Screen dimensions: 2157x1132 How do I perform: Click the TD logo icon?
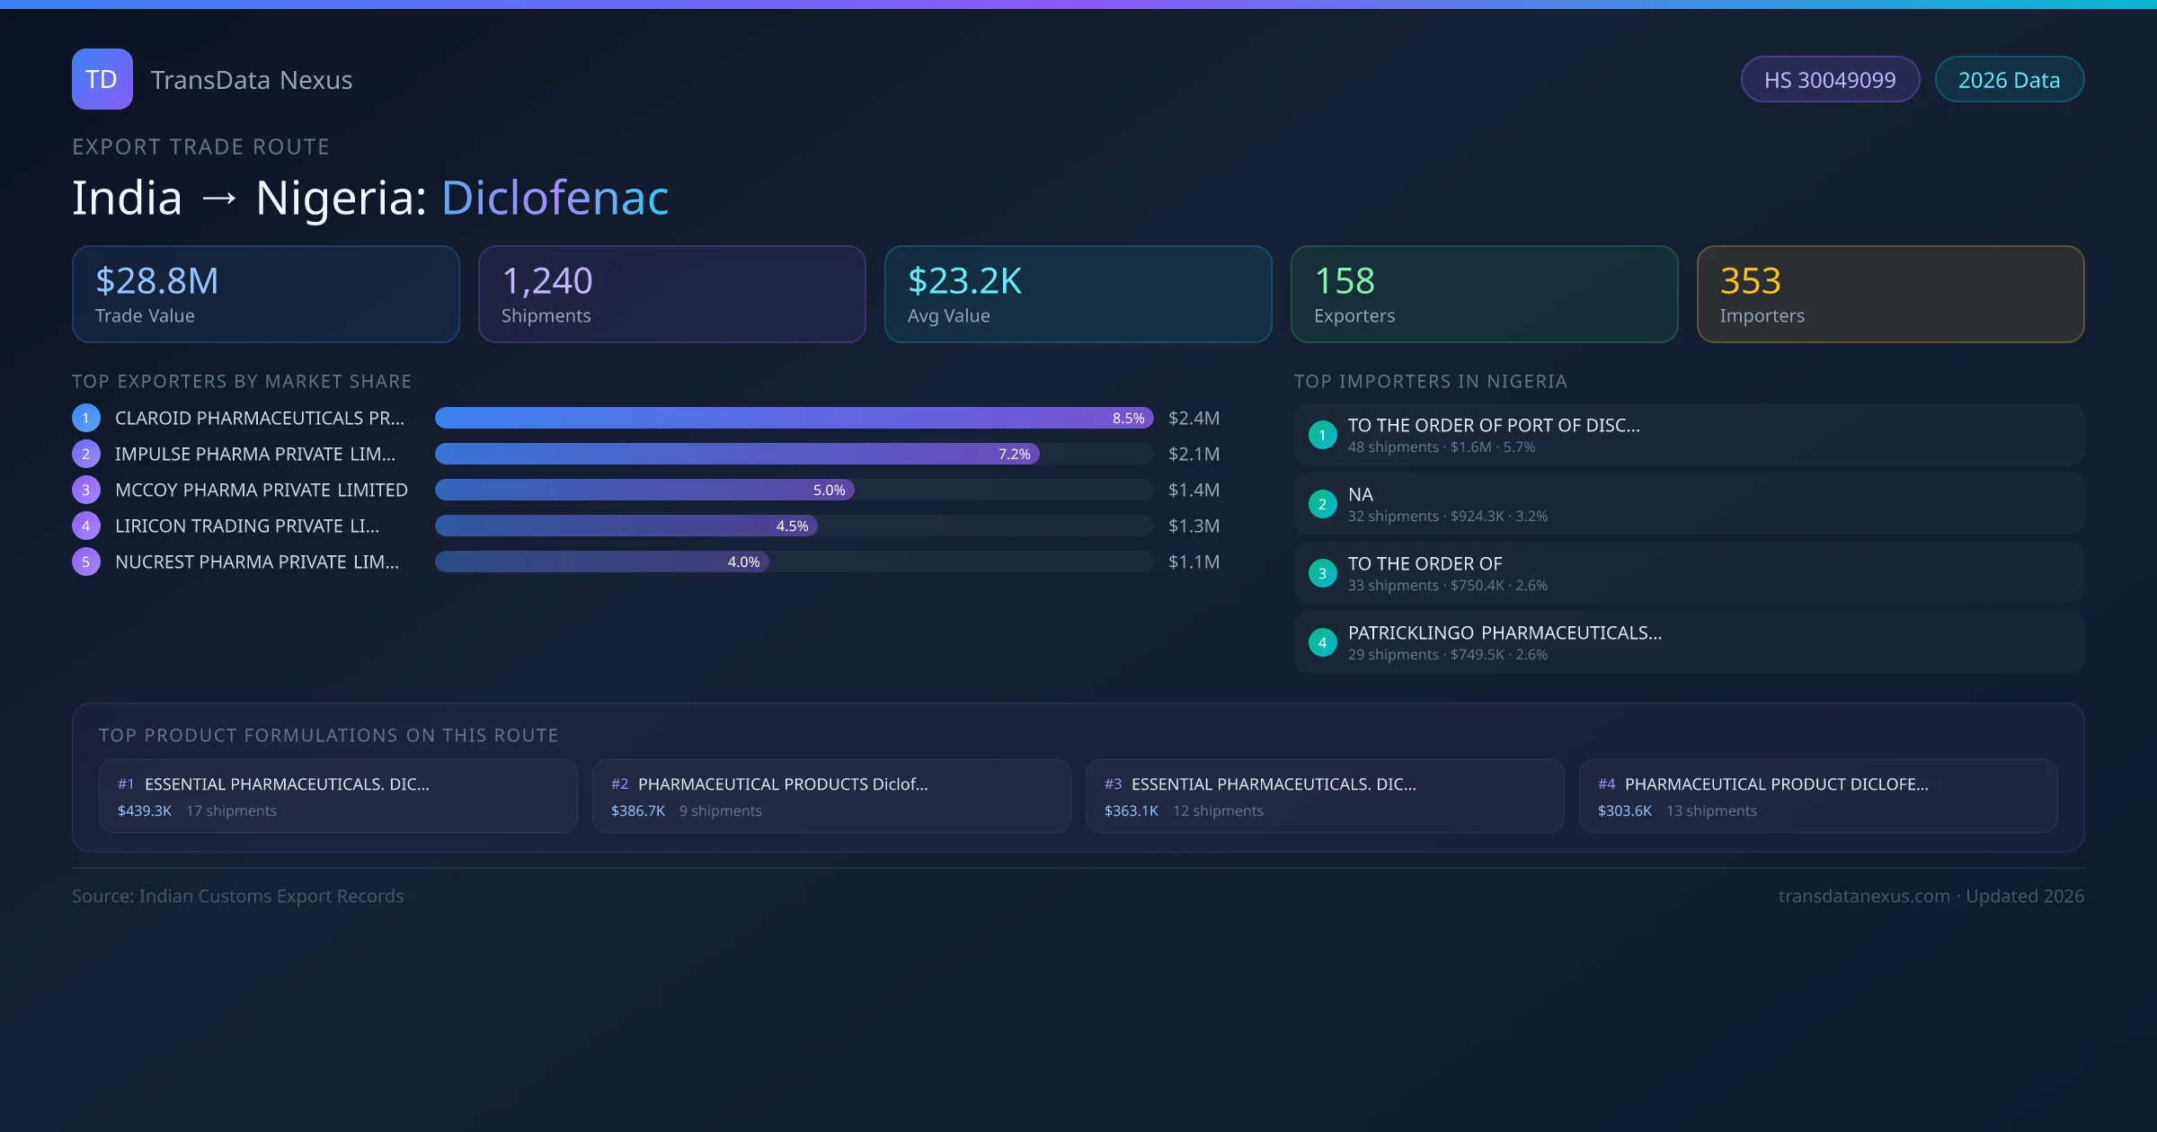[102, 79]
